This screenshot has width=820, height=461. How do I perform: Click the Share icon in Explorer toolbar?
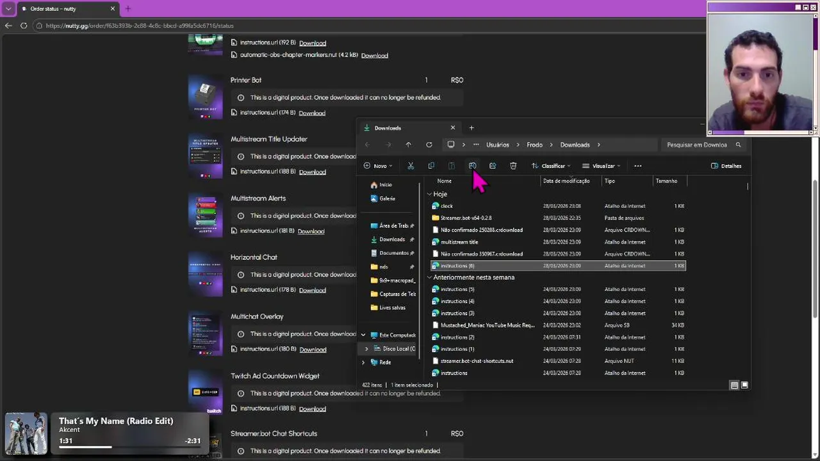(493, 166)
